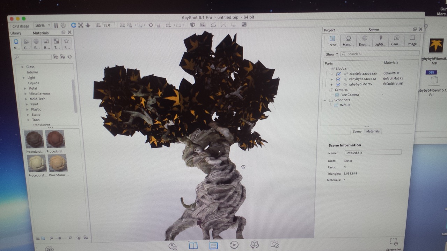Select lower Materials sub-tab beside Scene
This screenshot has width=447, height=251.
click(373, 131)
